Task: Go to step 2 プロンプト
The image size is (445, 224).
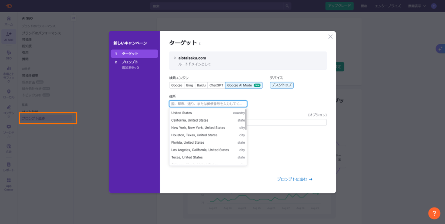Action: (x=130, y=62)
